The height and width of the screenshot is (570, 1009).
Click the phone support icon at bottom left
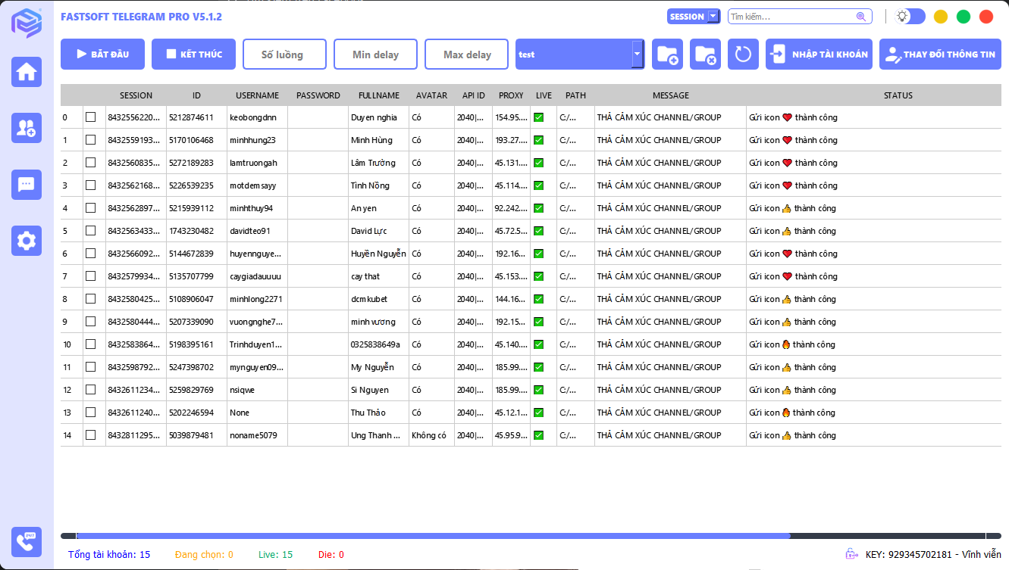[27, 542]
